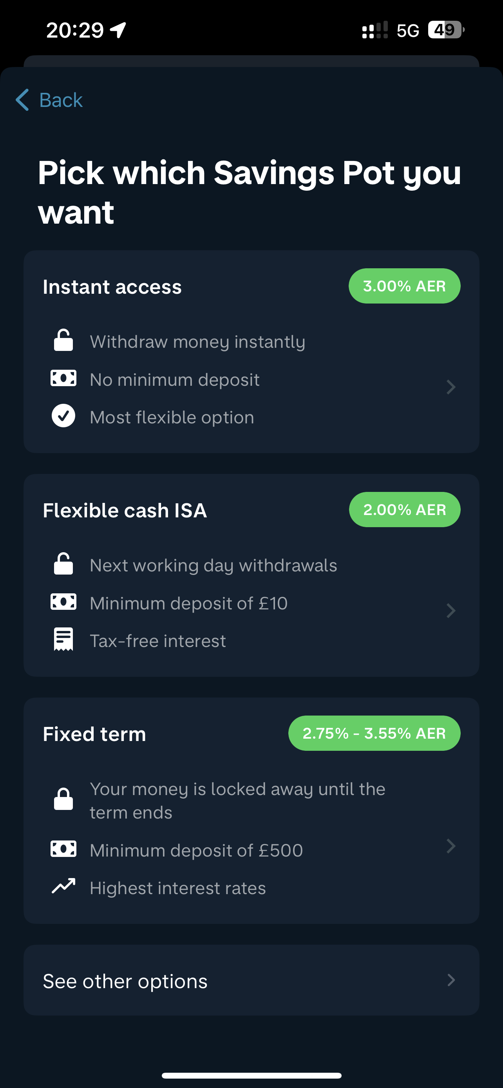Go back using the Back link

click(x=49, y=100)
